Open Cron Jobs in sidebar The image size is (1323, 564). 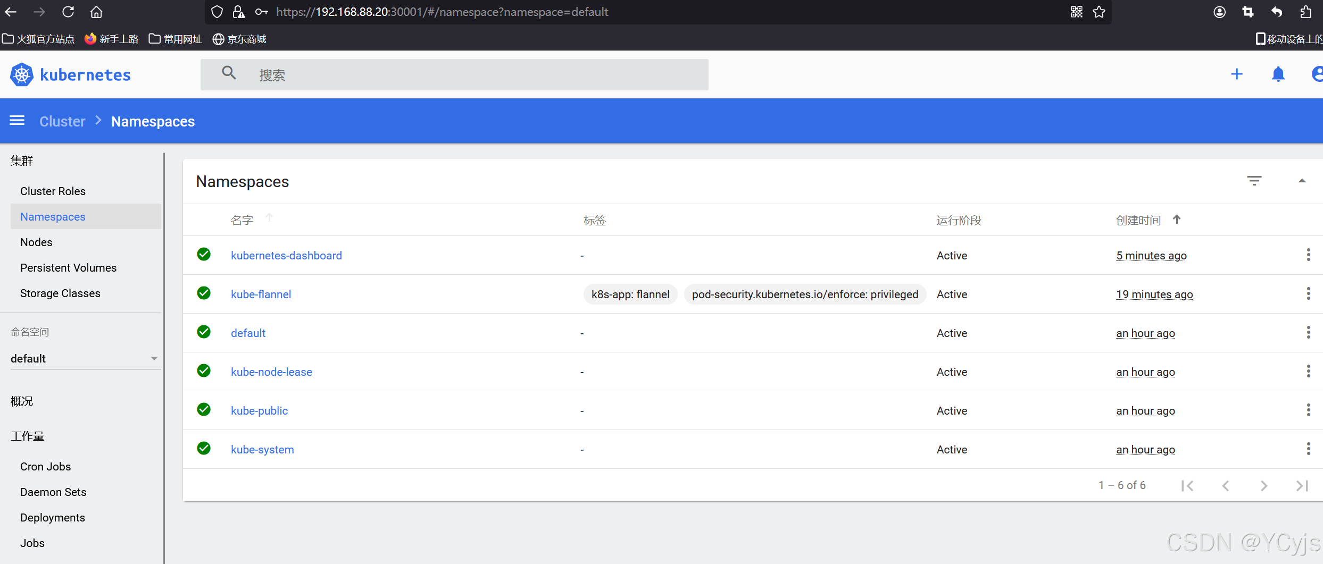(45, 466)
